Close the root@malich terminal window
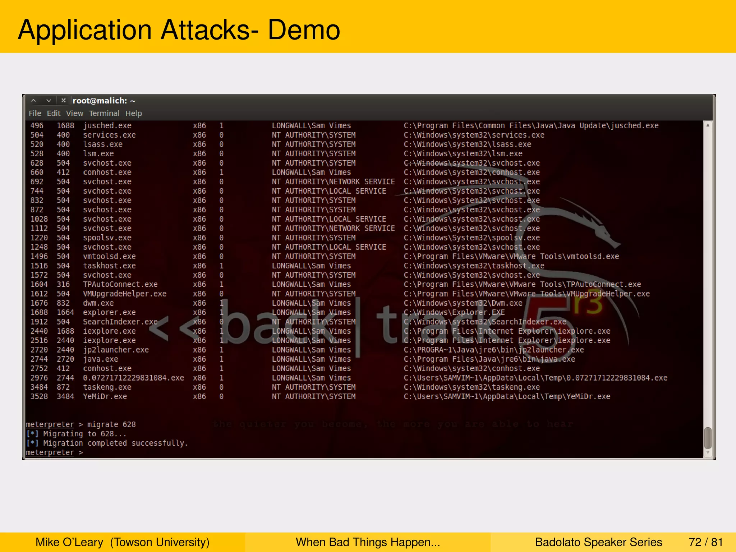Screen dimensions: 736x552 [x=63, y=101]
